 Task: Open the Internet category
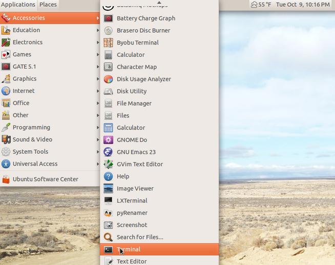coord(24,91)
